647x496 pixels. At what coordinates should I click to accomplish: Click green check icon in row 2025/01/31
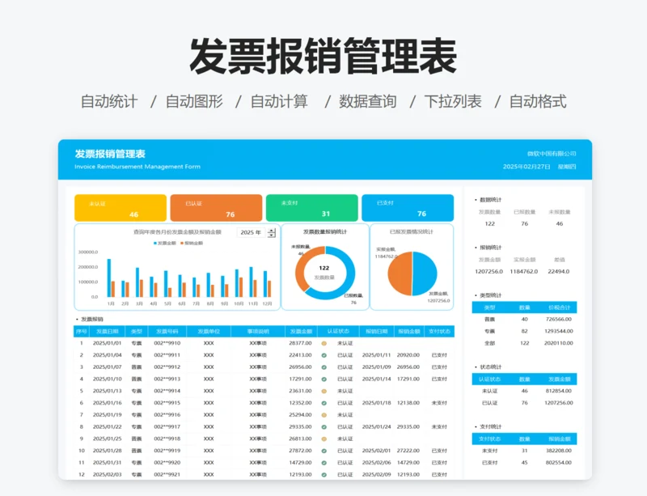pyautogui.click(x=324, y=464)
